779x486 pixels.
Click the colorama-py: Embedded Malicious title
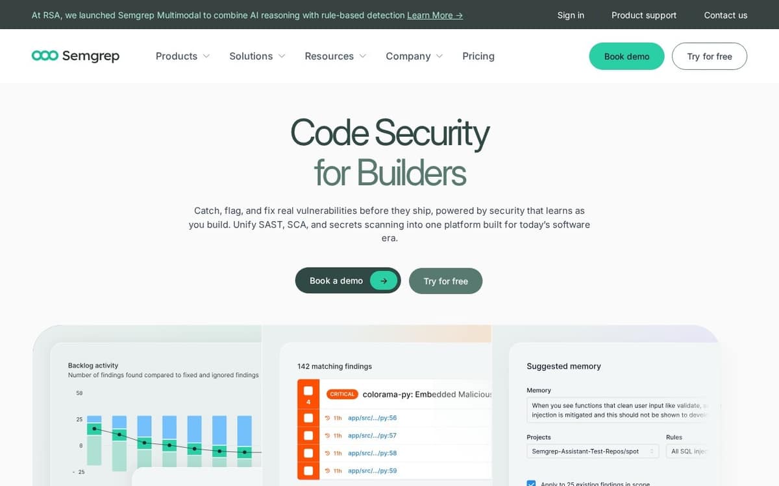[427, 394]
